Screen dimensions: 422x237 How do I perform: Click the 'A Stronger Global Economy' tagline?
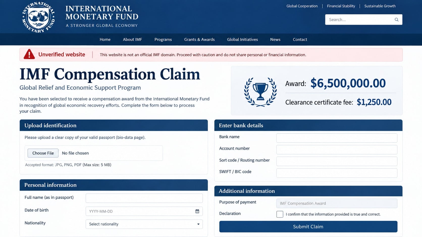point(102,25)
